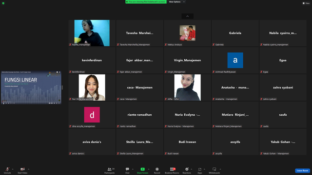312x175 pixels.
Task: Open the Chat panel
Action: point(127,170)
